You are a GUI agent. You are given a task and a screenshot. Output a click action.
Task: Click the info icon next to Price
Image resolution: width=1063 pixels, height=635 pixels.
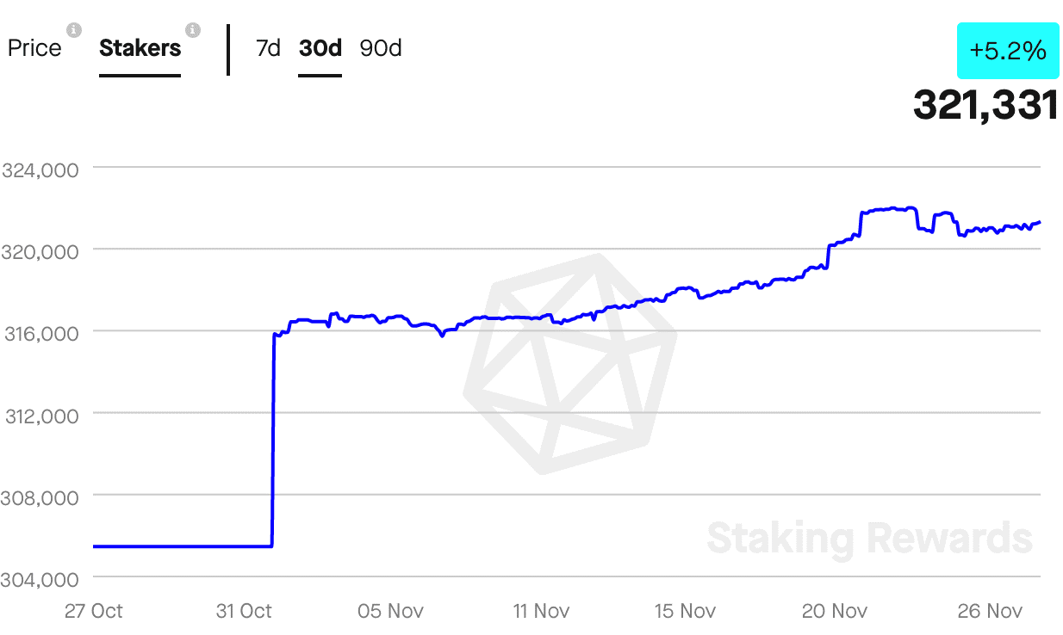[74, 31]
